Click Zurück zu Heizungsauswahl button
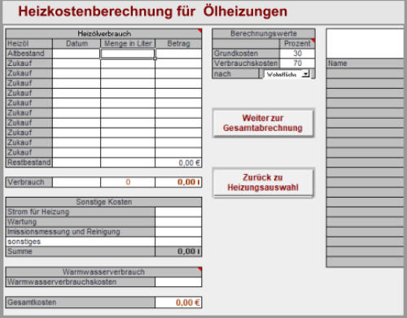This screenshot has height=318, width=407. (x=263, y=182)
